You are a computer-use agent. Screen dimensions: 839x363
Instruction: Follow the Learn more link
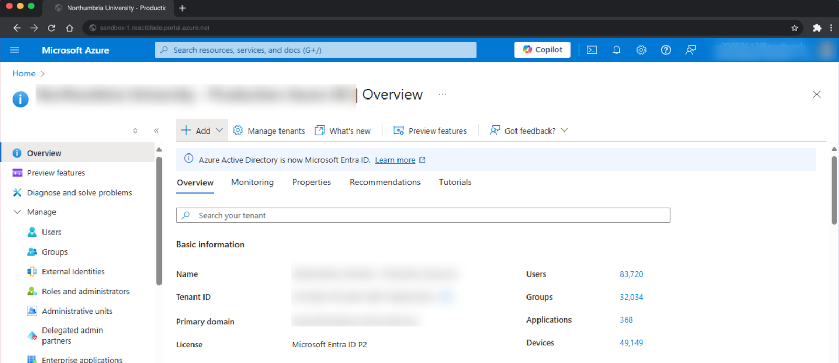click(x=395, y=160)
